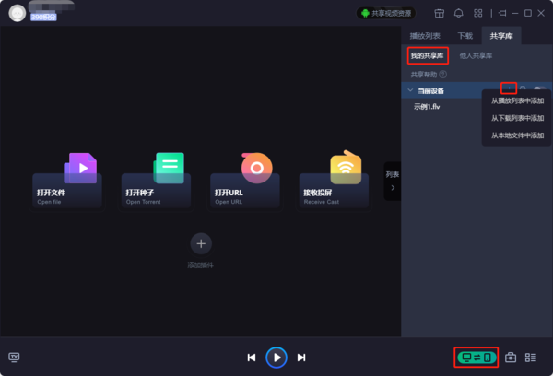Switch to the 播放列表 tab
Image resolution: width=553 pixels, height=376 pixels.
point(425,36)
